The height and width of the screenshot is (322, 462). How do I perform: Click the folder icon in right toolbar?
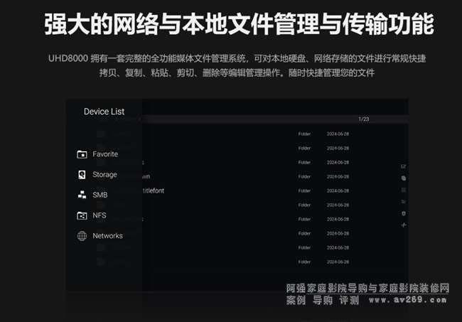(x=403, y=201)
